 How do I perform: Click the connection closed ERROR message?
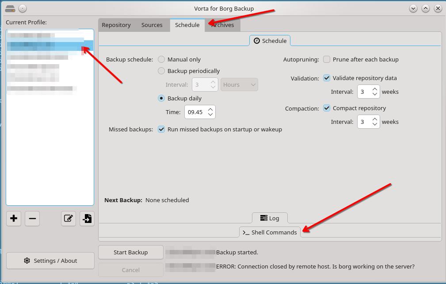[315, 266]
